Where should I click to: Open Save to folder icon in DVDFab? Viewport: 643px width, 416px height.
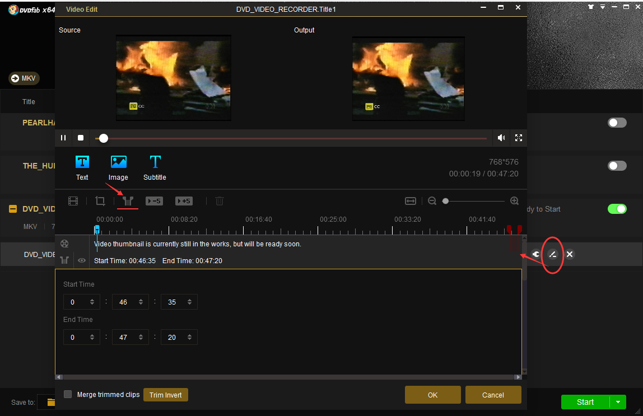pyautogui.click(x=51, y=402)
